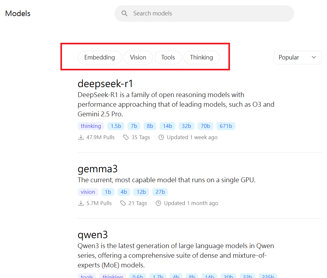The image size is (327, 278).
Task: Click the vision tag under gemma3
Action: (88, 192)
